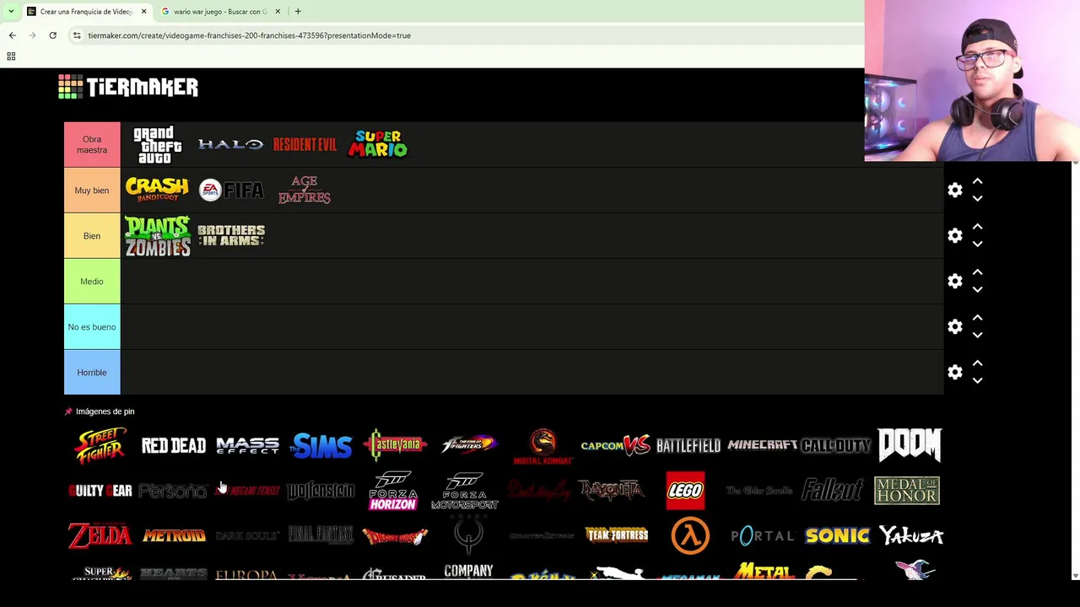Move Muy bien row up

[977, 181]
